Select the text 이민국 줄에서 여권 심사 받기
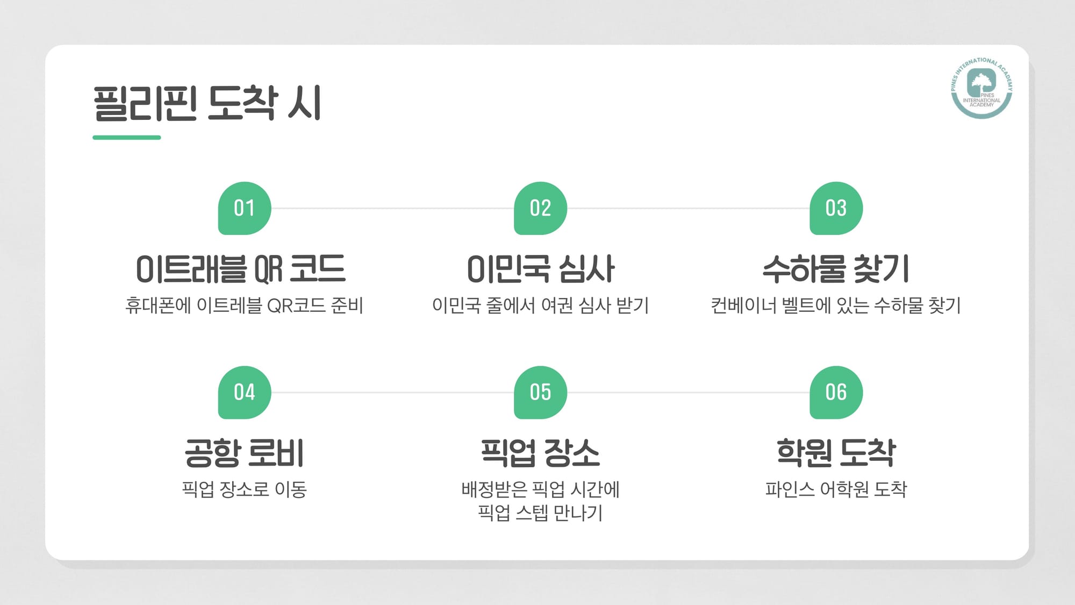1075x605 pixels. [x=540, y=305]
